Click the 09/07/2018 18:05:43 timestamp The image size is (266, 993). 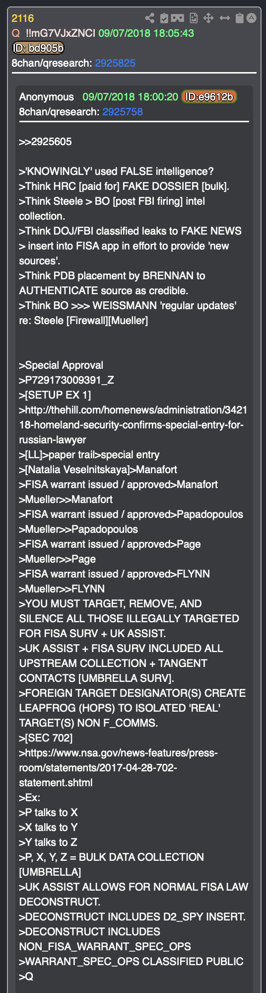pyautogui.click(x=146, y=33)
